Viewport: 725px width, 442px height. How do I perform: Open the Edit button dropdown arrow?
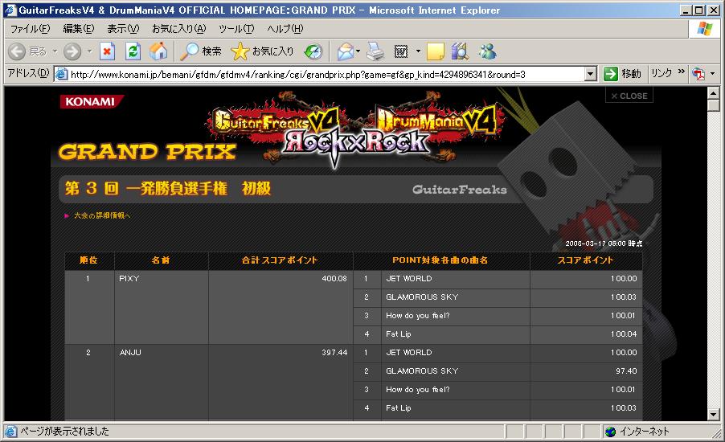pyautogui.click(x=418, y=51)
